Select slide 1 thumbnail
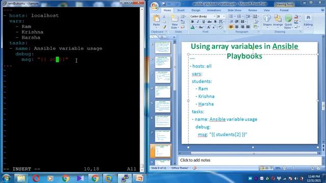This screenshot has width=326, height=183. (162, 47)
